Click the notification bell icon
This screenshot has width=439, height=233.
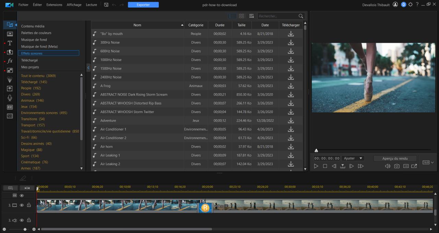pyautogui.click(x=403, y=5)
